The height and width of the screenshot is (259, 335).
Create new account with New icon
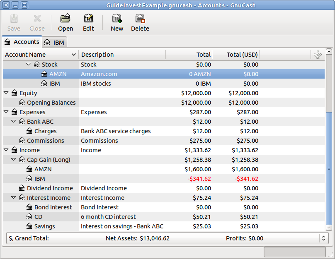pyautogui.click(x=117, y=18)
